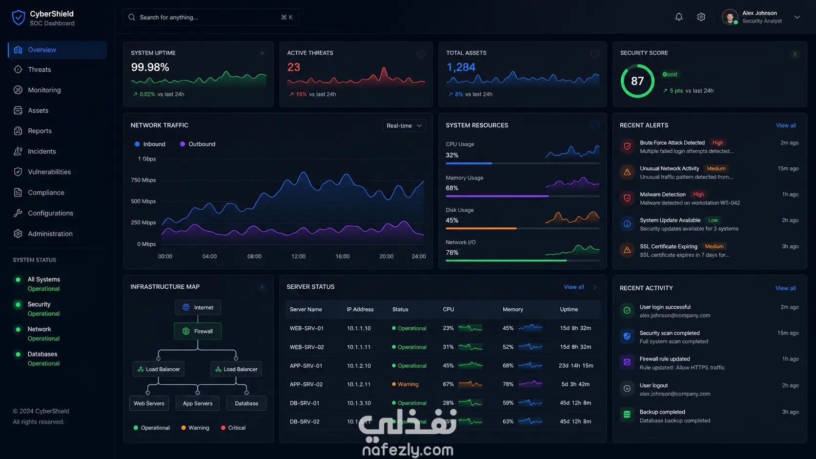Image resolution: width=816 pixels, height=459 pixels.
Task: Select the Firewall node in Infrastructure Map
Action: (x=198, y=332)
